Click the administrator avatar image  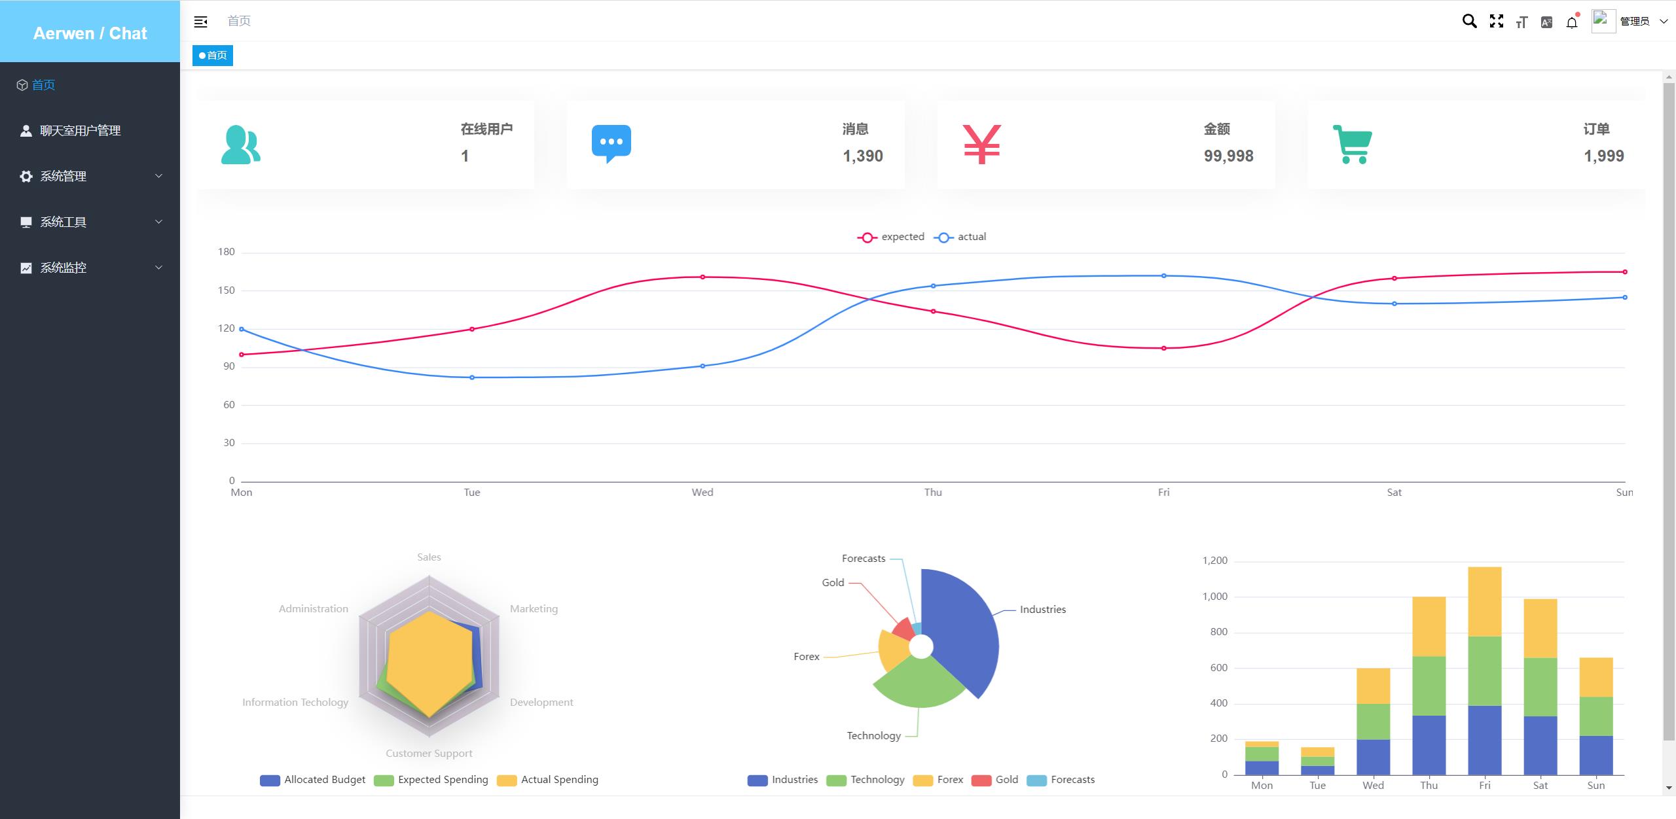tap(1603, 21)
